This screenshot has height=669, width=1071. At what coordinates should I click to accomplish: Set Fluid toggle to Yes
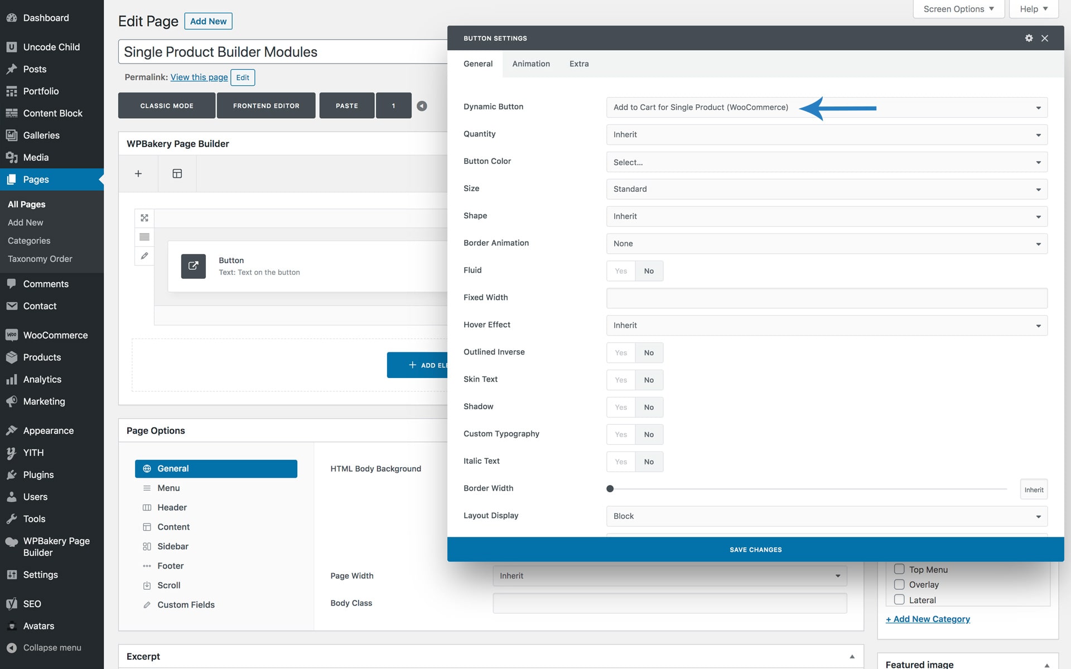pyautogui.click(x=621, y=271)
